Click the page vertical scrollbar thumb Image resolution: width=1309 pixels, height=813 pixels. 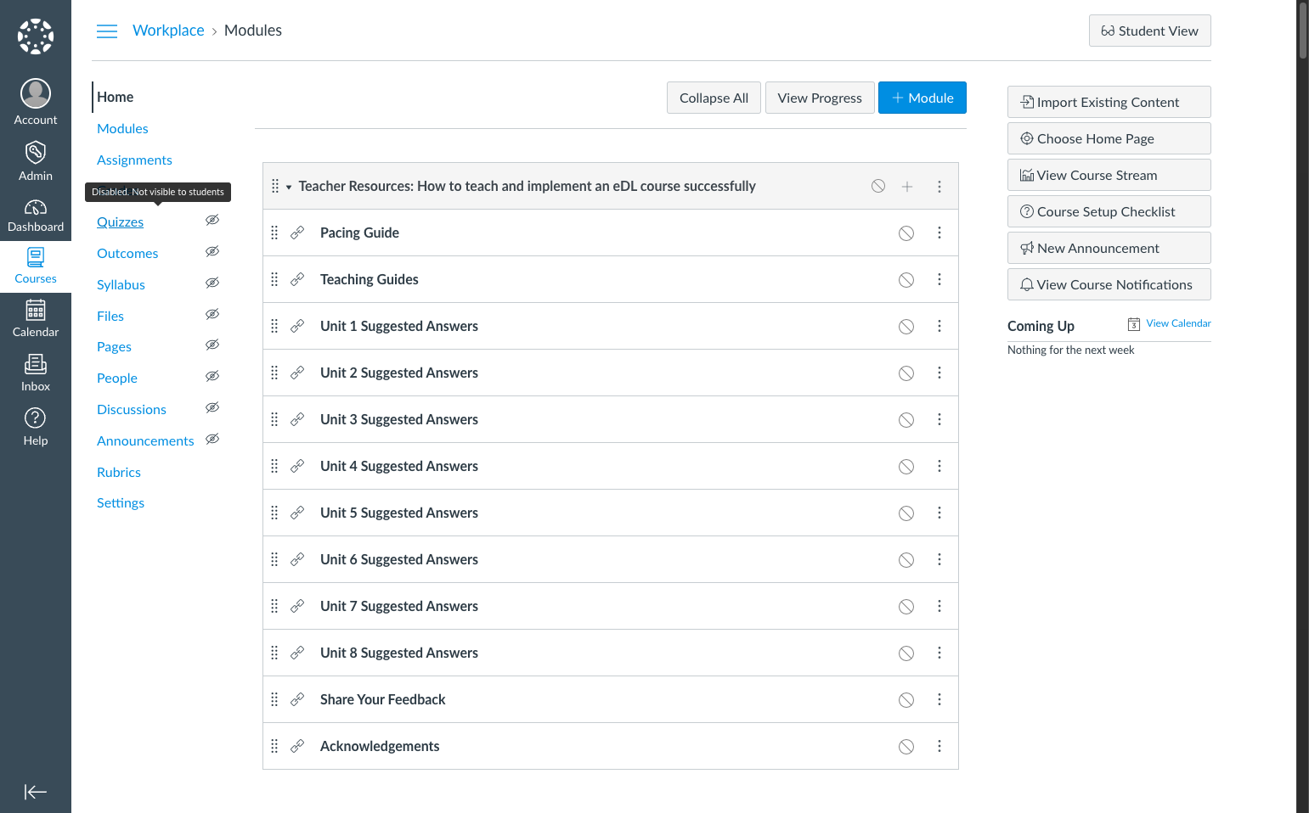click(1303, 31)
